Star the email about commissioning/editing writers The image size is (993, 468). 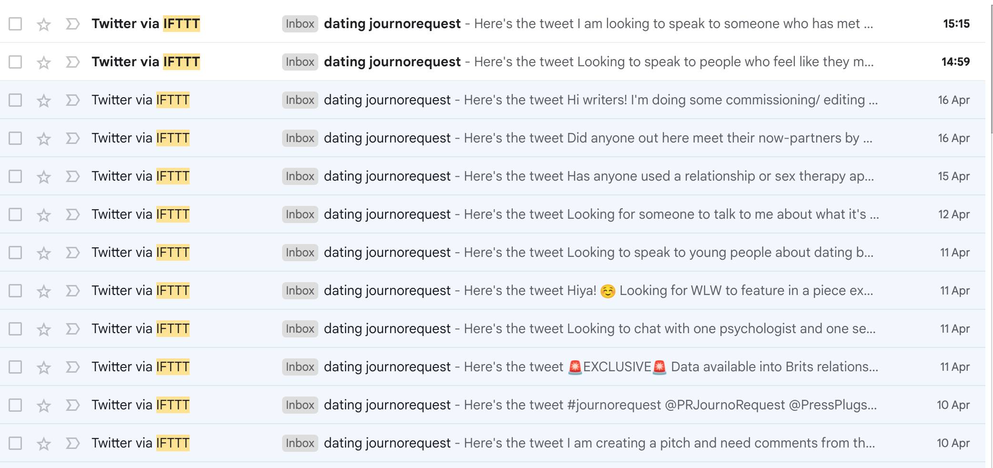[x=44, y=100]
